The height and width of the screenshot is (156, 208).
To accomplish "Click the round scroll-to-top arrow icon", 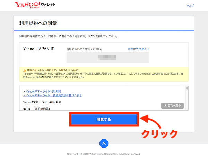I will point(104,144).
